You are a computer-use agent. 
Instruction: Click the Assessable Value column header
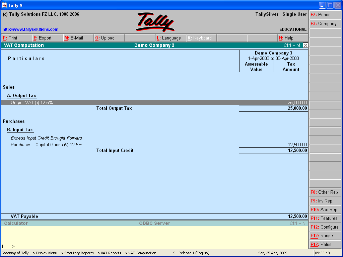tap(256, 67)
